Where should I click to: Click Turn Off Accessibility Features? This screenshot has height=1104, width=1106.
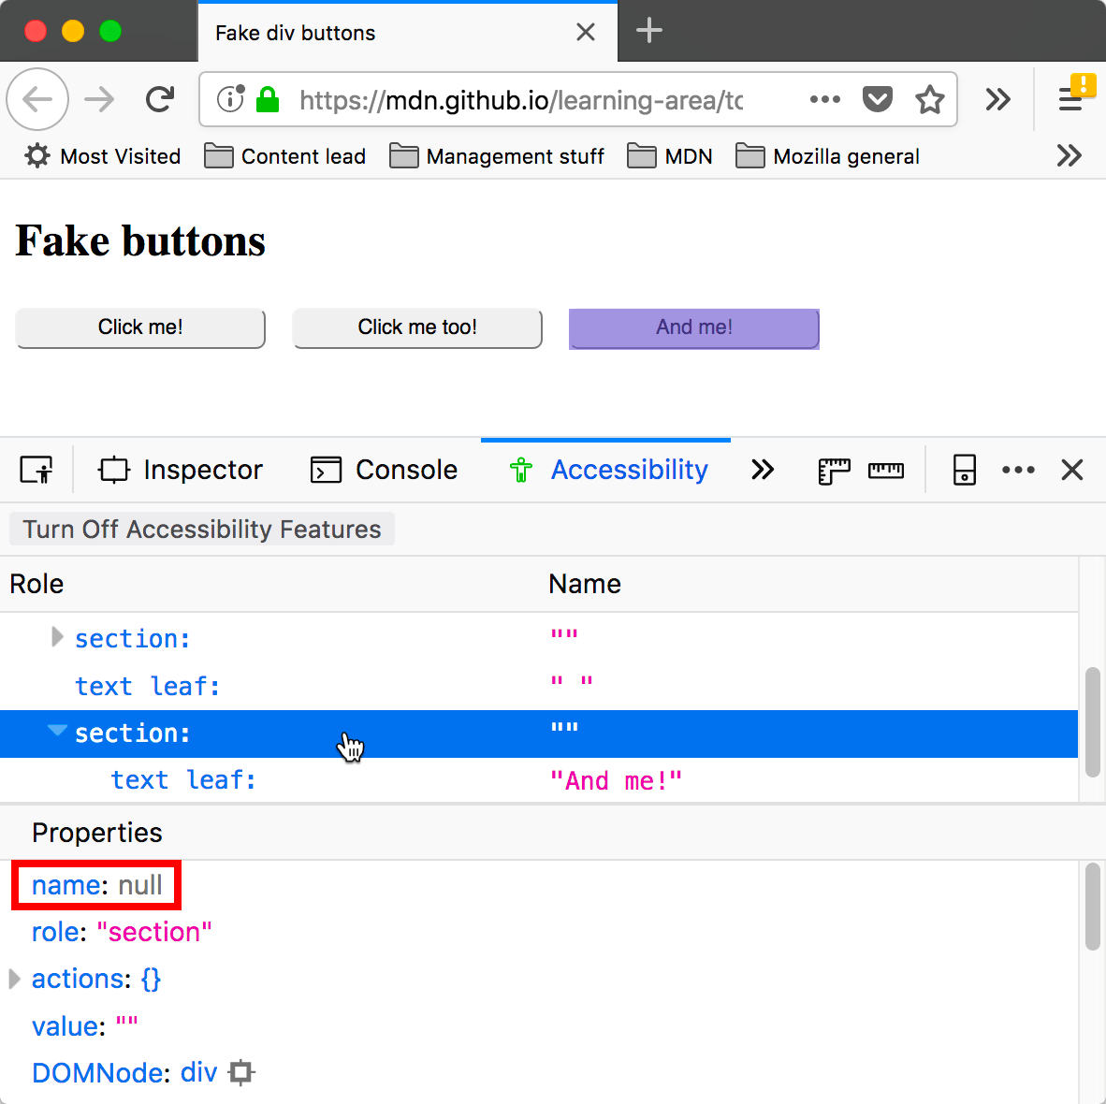point(201,529)
